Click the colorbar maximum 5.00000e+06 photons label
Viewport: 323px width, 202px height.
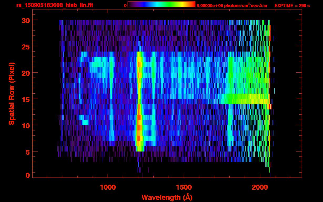tap(232, 5)
